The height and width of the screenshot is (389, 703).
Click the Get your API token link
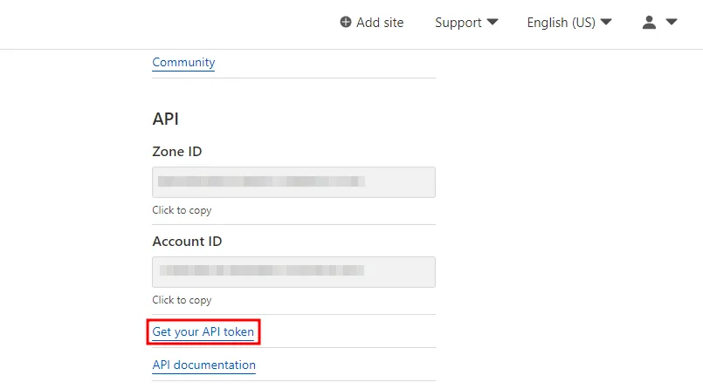pos(203,331)
